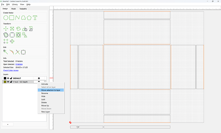Open the Boolean operations tool

point(18,35)
